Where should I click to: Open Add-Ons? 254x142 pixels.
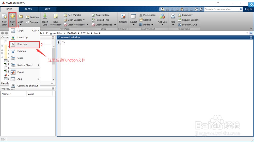pyautogui.click(x=162, y=20)
